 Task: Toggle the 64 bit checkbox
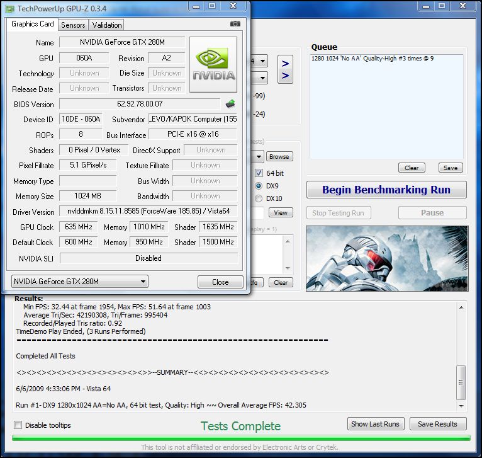tap(259, 173)
